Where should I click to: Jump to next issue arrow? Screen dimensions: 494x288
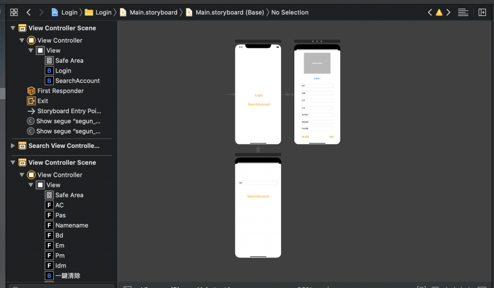coord(448,12)
